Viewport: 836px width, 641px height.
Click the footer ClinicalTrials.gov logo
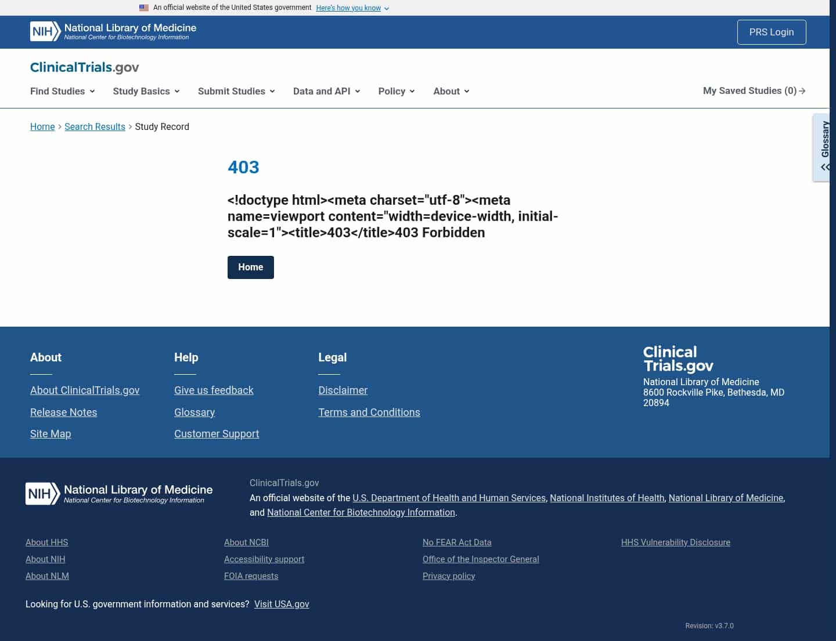678,358
